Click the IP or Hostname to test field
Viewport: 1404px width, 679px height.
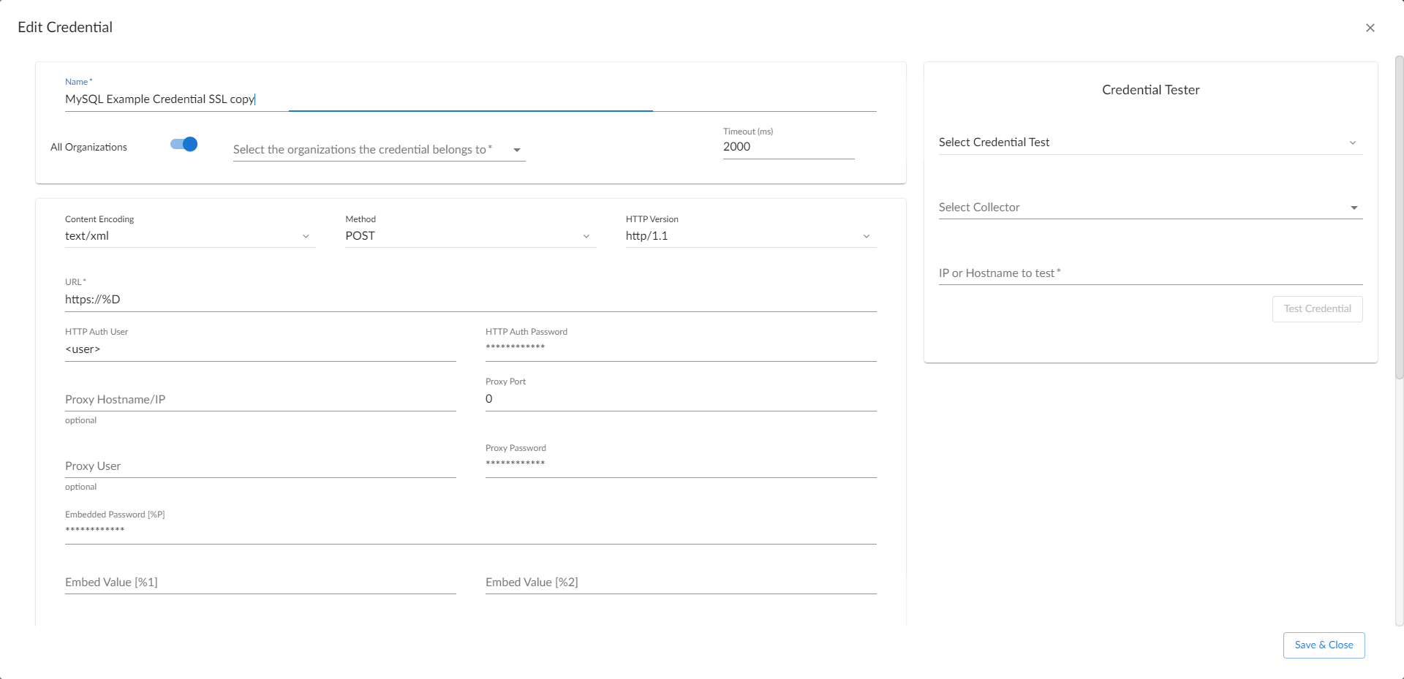(1150, 273)
